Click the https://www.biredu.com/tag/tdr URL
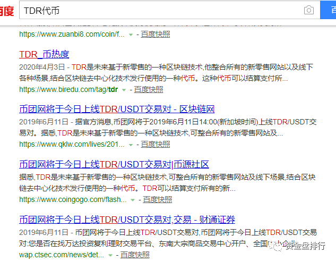The image size is (336, 261). (68, 89)
